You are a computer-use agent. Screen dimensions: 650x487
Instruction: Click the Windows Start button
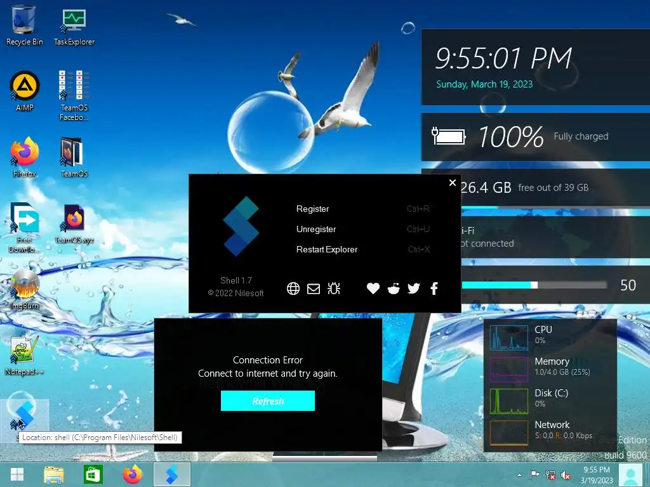point(17,474)
